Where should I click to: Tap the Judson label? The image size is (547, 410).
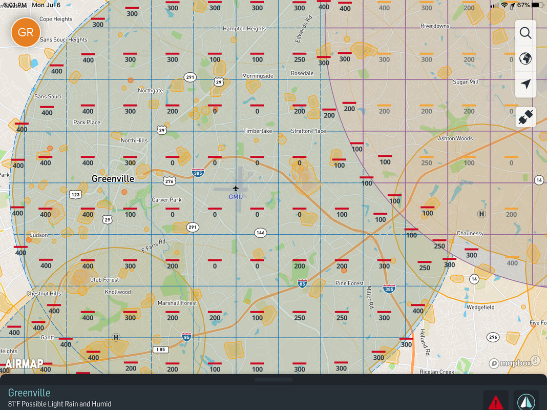pos(39,235)
